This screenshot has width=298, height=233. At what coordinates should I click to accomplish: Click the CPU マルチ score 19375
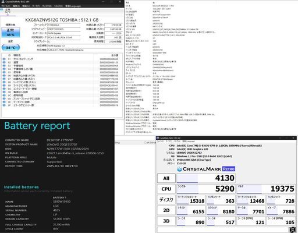tap(266, 189)
